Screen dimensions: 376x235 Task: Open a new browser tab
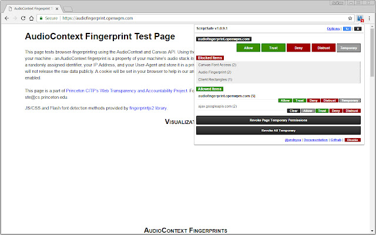(x=68, y=9)
